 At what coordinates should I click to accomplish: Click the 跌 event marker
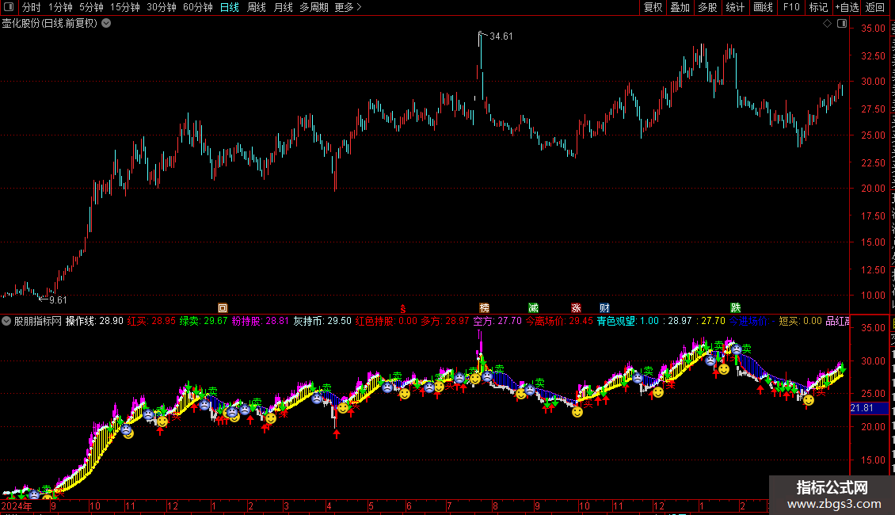735,308
